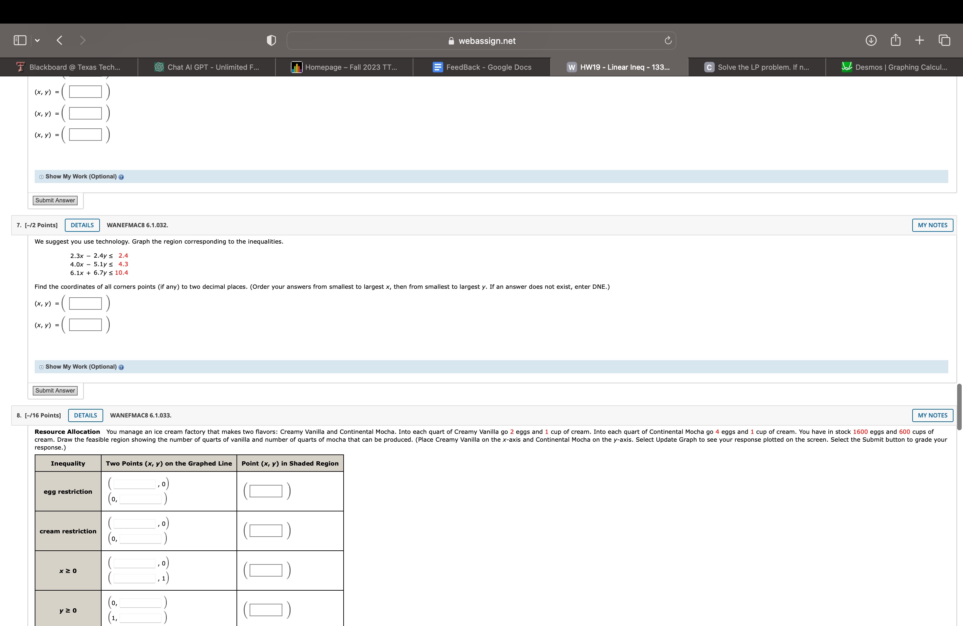Image resolution: width=963 pixels, height=626 pixels.
Task: Click MY NOTES for question 7
Action: (932, 225)
